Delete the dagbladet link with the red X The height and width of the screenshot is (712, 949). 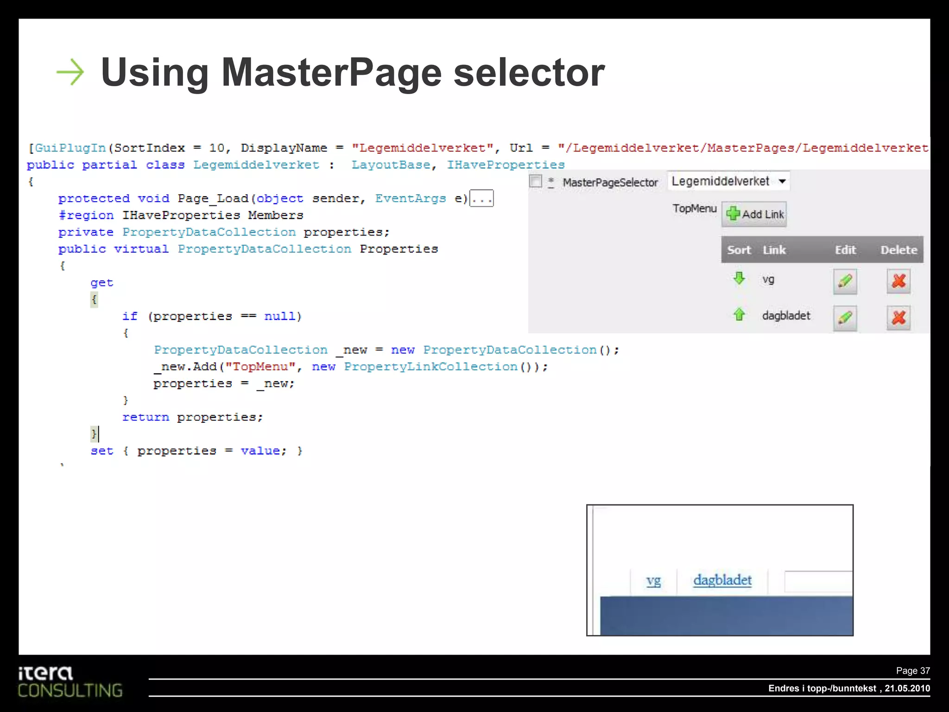(898, 318)
